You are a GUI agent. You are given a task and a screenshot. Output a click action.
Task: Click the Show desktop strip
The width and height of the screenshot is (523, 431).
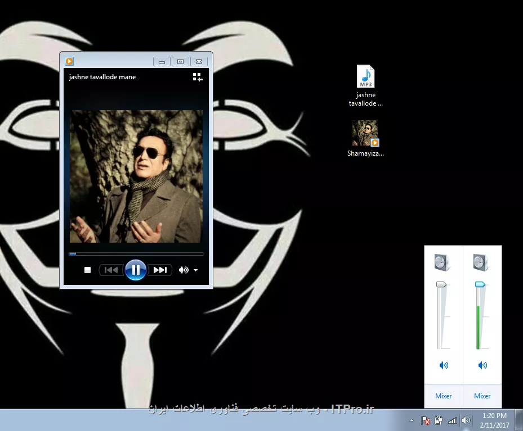coord(518,420)
